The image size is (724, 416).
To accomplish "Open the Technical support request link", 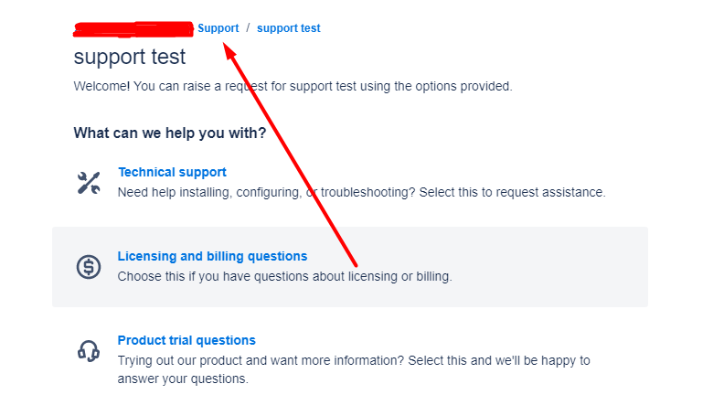I will tap(172, 172).
